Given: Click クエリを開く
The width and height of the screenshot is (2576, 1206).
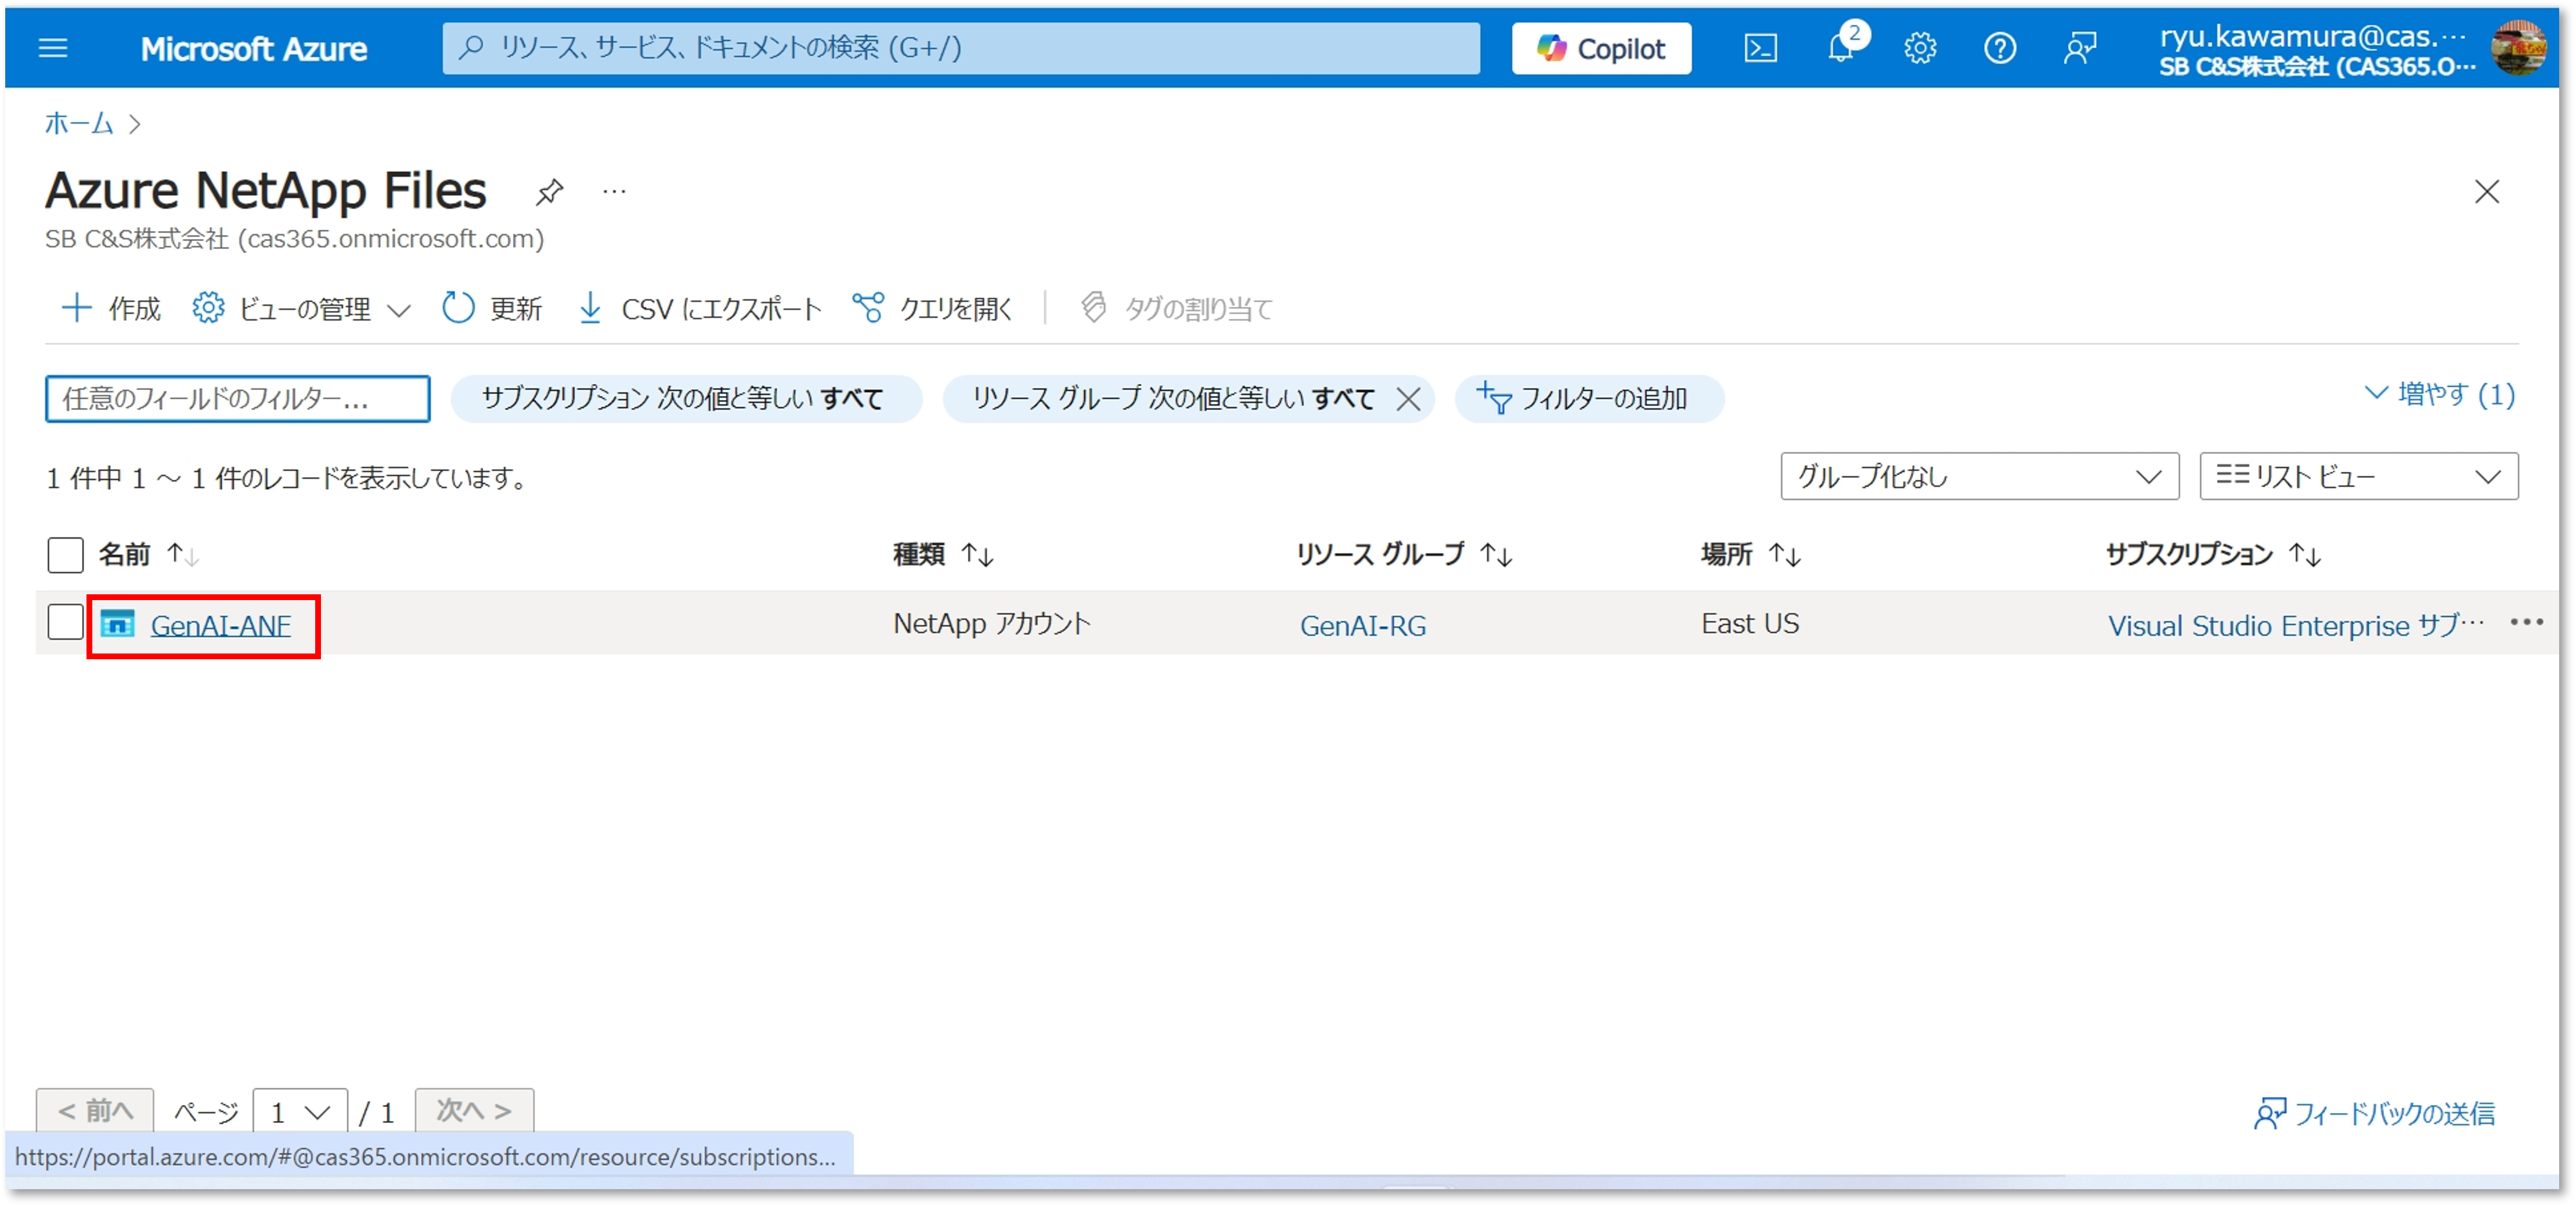Looking at the screenshot, I should click(x=933, y=308).
